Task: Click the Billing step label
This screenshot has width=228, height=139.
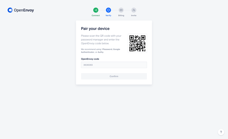Action: 121,16
